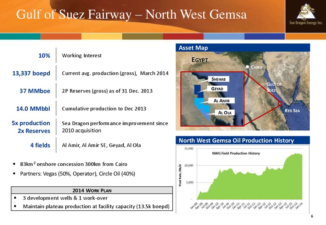Click 'North West Gemsa Oil Production History' header

[x=243, y=141]
